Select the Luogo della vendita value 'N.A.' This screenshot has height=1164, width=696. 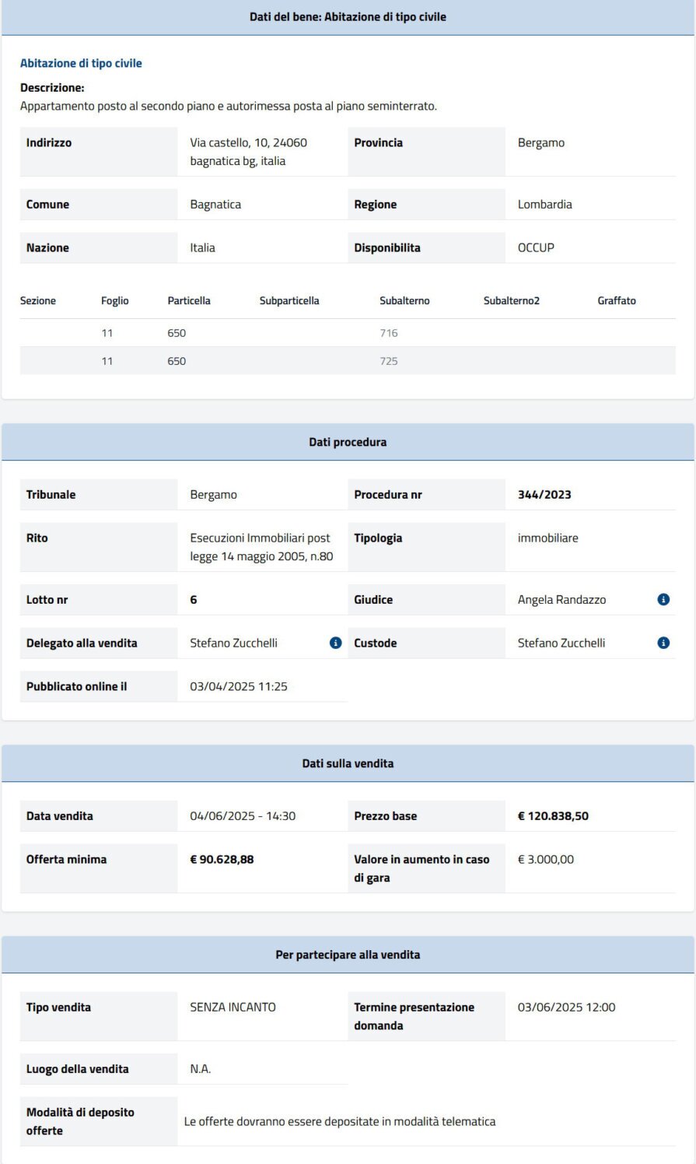click(x=201, y=1069)
